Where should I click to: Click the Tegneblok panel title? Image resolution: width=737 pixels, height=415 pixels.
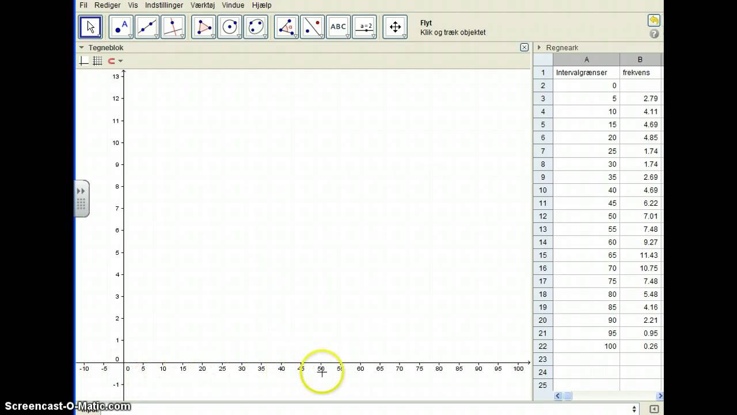click(106, 48)
